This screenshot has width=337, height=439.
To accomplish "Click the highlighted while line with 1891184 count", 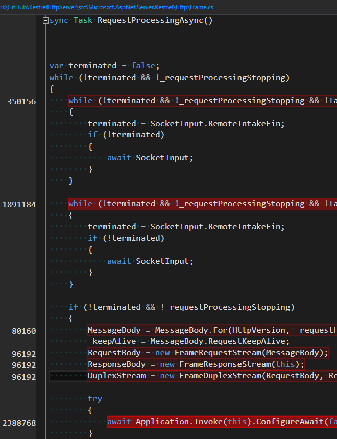I will (x=203, y=204).
